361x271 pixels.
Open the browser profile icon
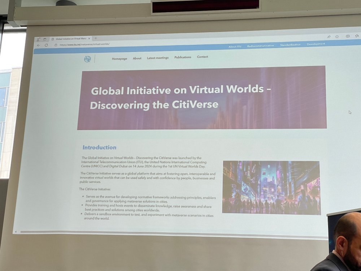(38, 39)
